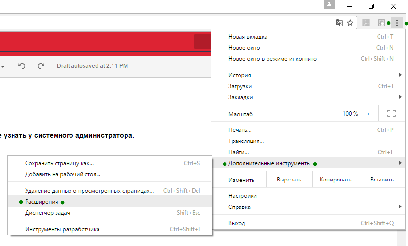Click the user profile icon in title bar

coord(329,5)
